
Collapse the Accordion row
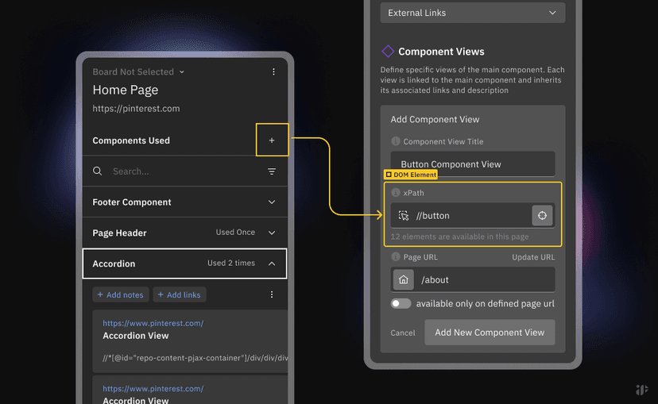(x=184, y=264)
